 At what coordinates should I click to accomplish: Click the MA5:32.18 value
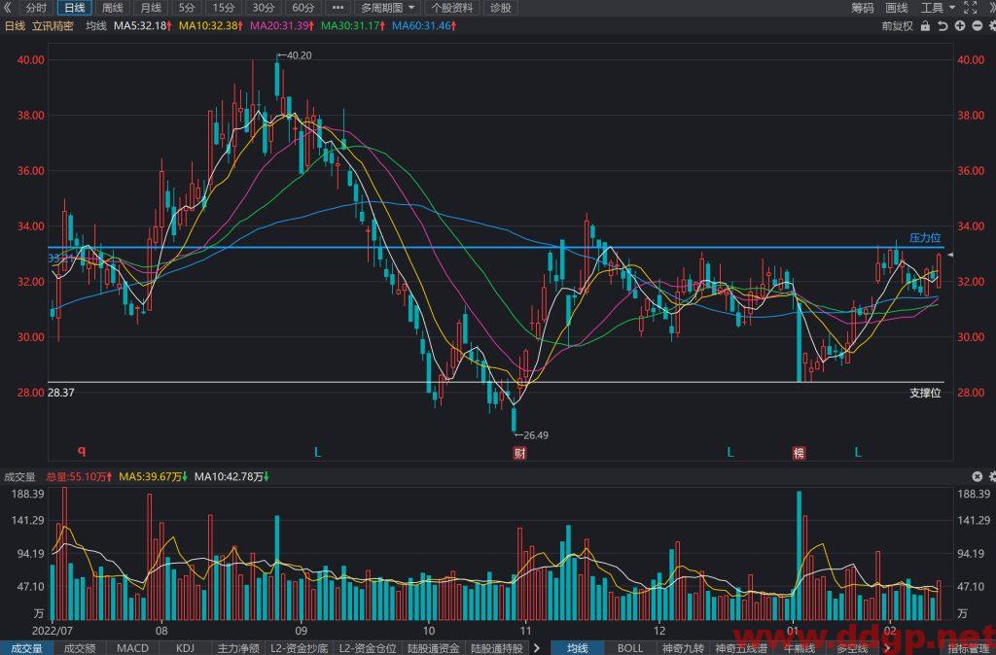coord(143,26)
